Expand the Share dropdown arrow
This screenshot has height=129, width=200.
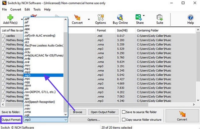(144, 15)
